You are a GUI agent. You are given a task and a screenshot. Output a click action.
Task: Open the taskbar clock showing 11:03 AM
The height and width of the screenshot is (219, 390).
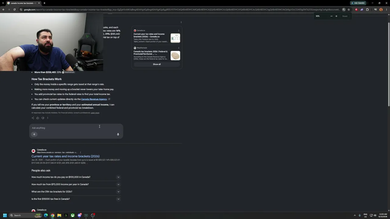point(383,215)
